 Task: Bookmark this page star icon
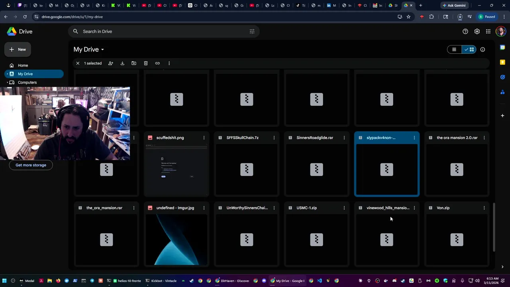[x=408, y=17]
